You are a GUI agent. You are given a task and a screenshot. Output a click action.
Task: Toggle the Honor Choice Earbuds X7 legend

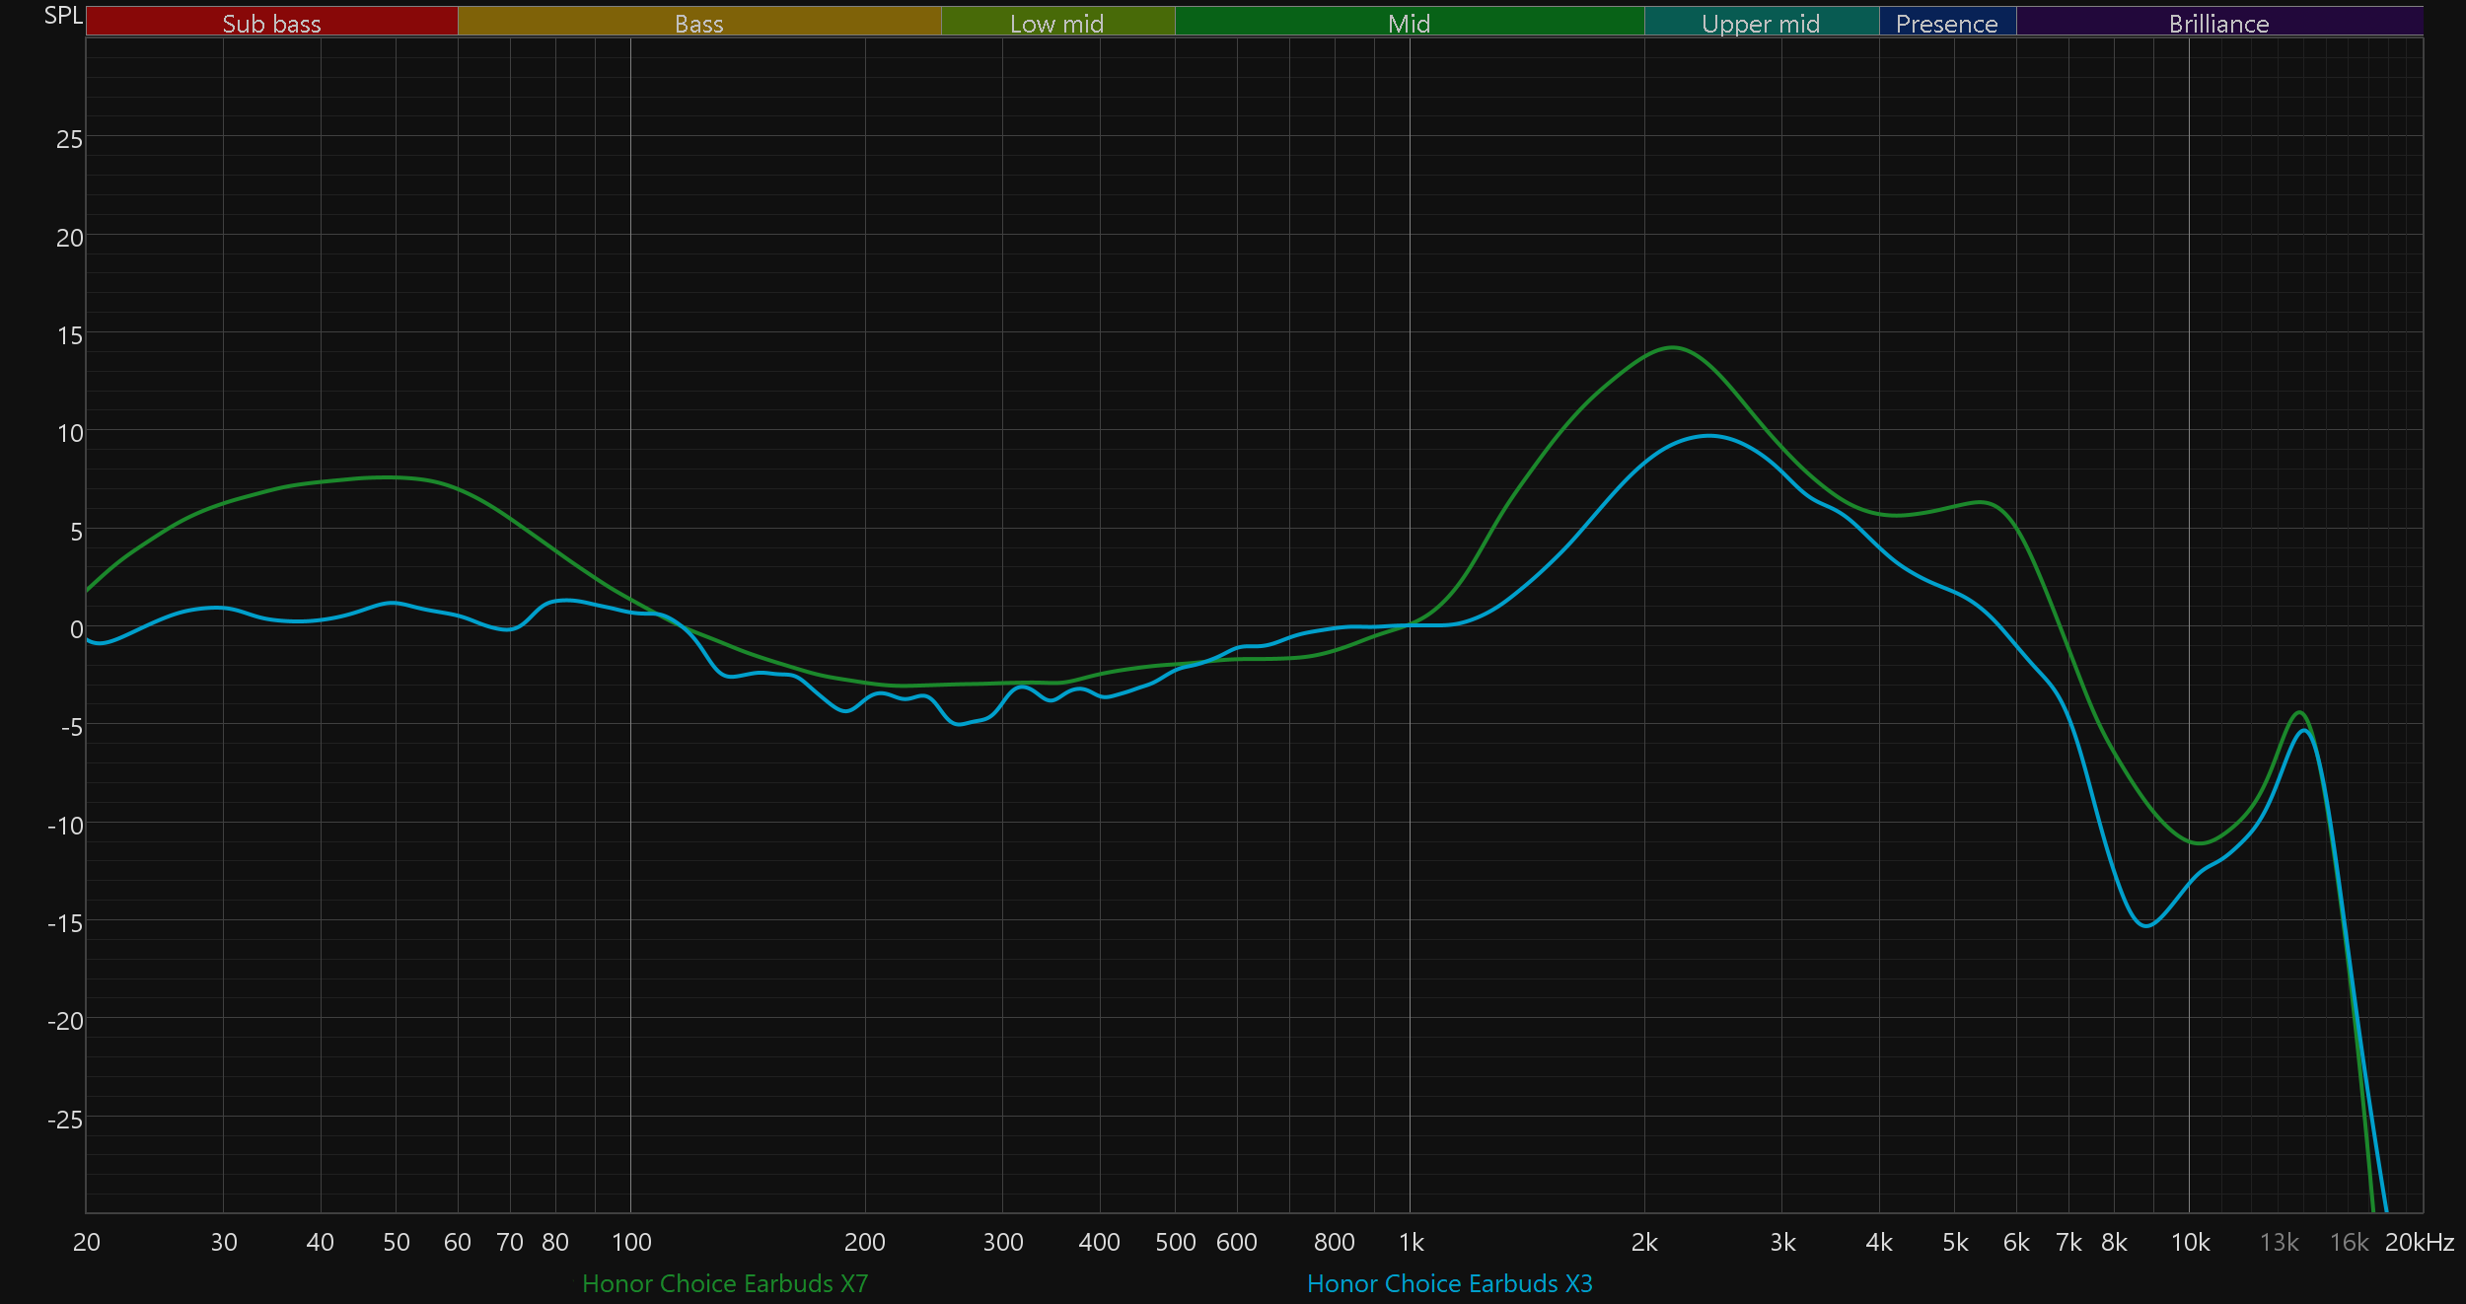(725, 1283)
